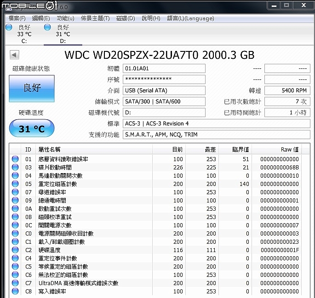Open the 檔案(F) menu
Viewport: 315px width, 298px height.
17,18
